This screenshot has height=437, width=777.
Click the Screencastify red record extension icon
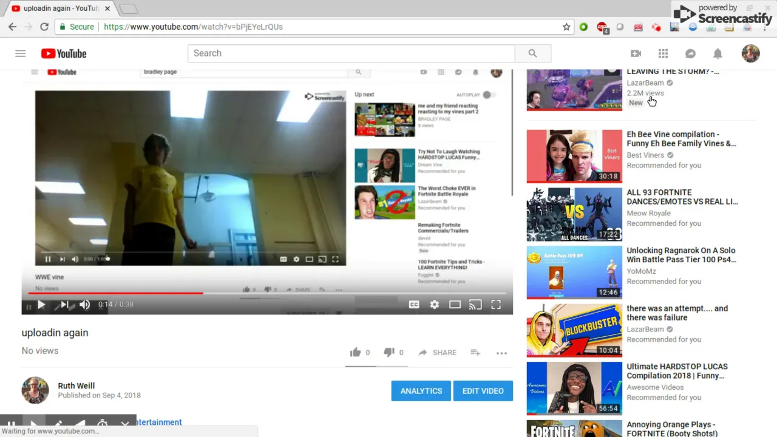tap(656, 27)
